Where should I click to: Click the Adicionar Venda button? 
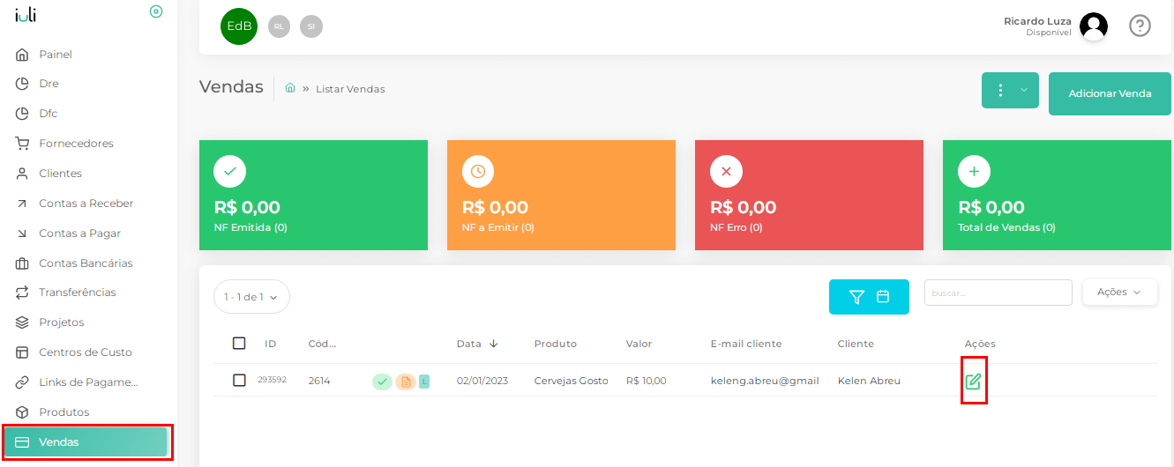click(x=1110, y=93)
